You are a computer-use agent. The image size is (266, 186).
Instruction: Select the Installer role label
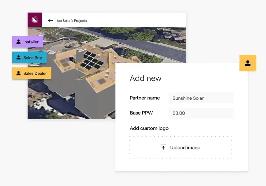tap(31, 42)
